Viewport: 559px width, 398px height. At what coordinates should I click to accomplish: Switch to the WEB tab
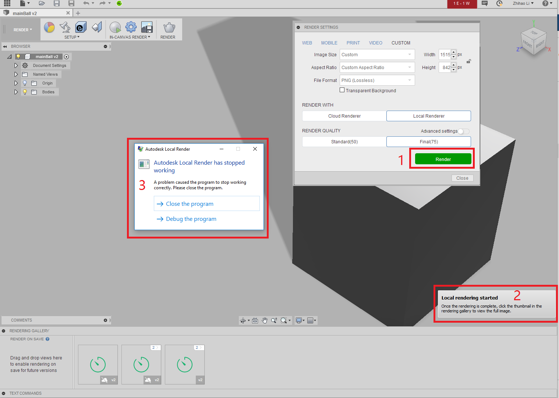click(307, 43)
